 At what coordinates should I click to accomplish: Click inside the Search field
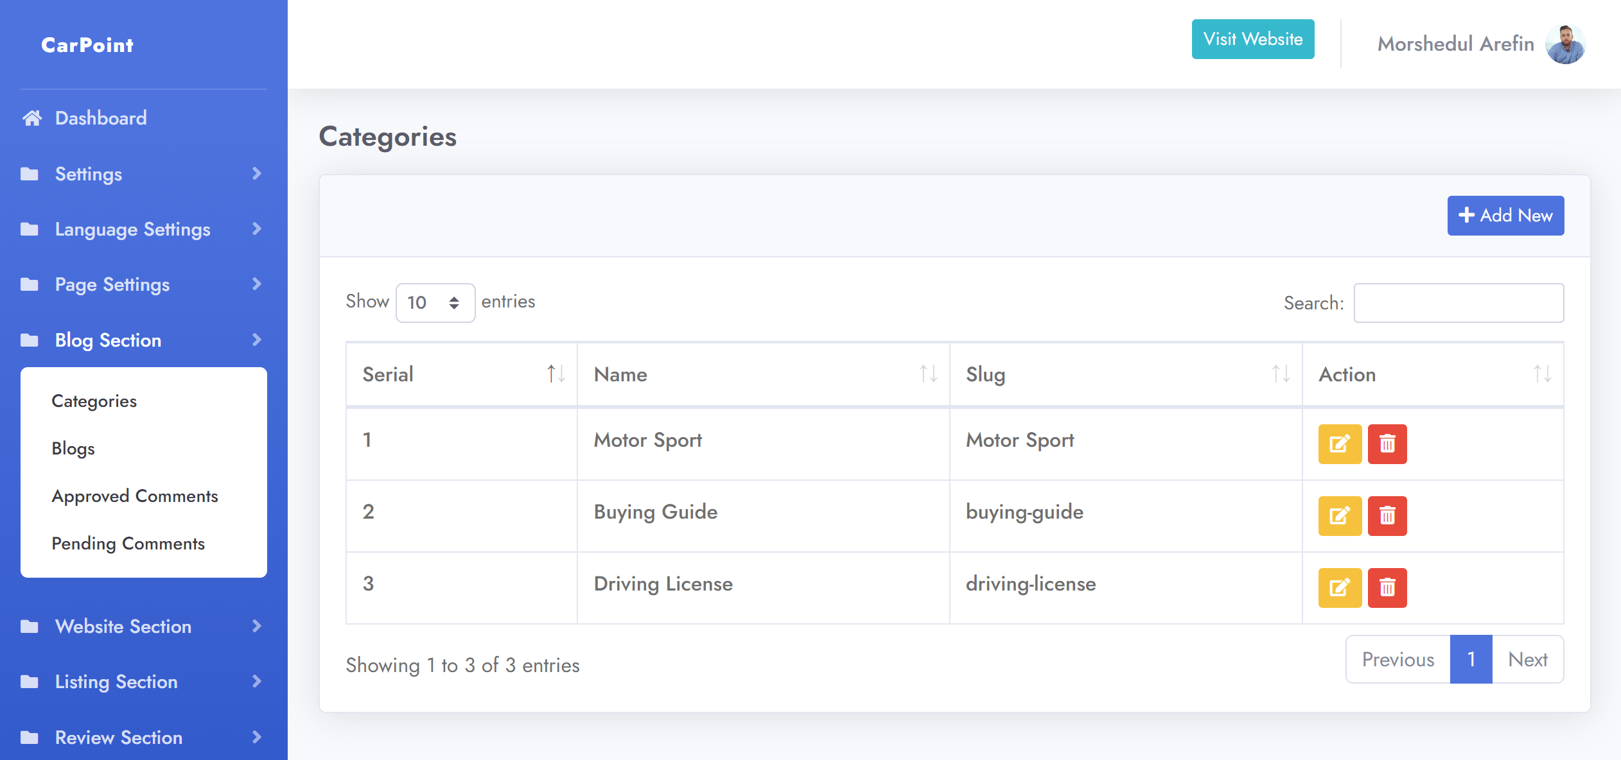pyautogui.click(x=1458, y=302)
